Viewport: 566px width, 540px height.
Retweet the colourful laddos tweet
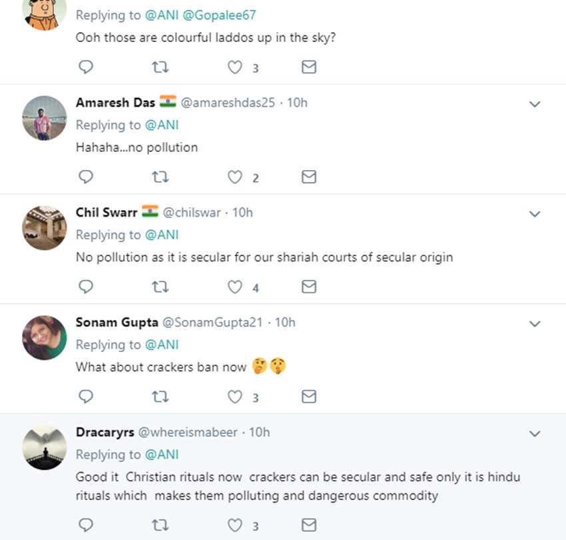pyautogui.click(x=160, y=67)
